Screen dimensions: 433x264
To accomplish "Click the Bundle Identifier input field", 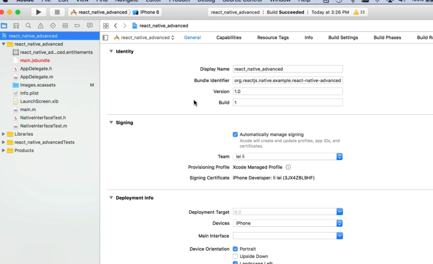I will (x=288, y=80).
